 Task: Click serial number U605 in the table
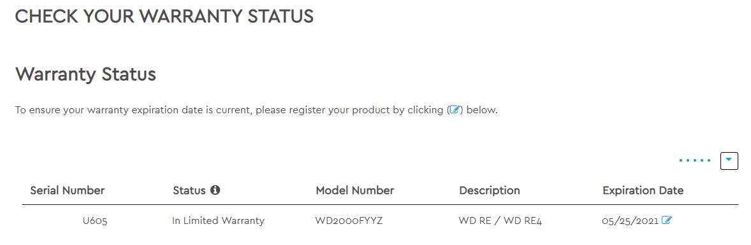pos(95,221)
